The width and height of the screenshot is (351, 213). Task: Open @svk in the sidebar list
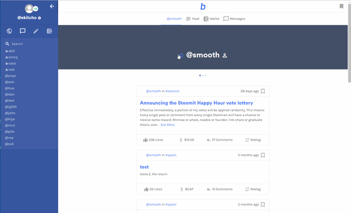(9, 144)
